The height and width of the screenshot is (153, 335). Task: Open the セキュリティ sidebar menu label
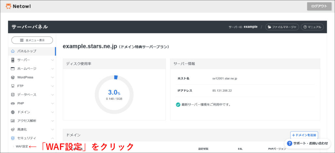[x=27, y=138]
